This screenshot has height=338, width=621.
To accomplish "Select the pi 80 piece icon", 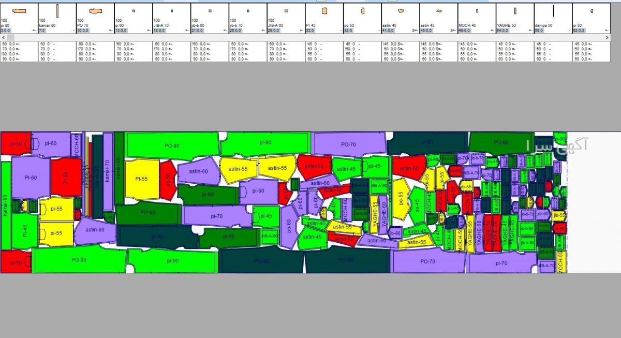I will (19, 11).
